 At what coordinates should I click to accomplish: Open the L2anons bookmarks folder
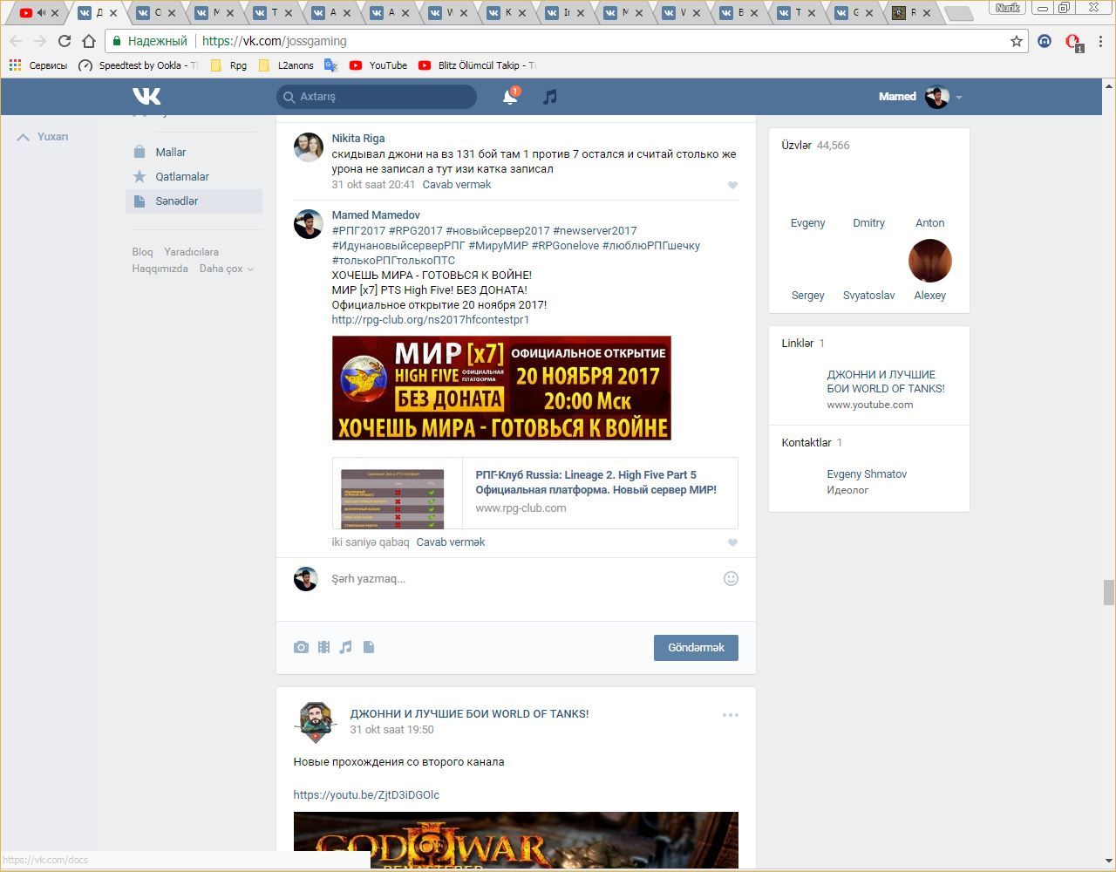(x=286, y=65)
